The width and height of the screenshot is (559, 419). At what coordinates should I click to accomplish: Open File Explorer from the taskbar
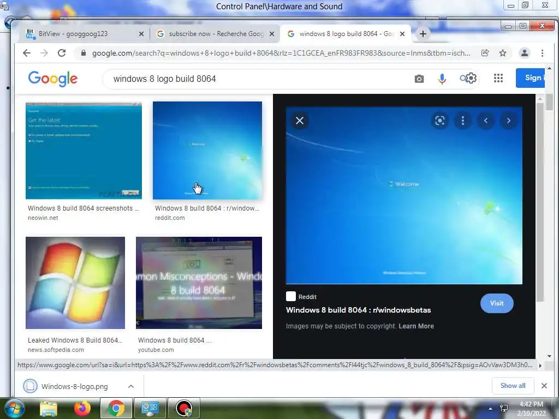[49, 408]
